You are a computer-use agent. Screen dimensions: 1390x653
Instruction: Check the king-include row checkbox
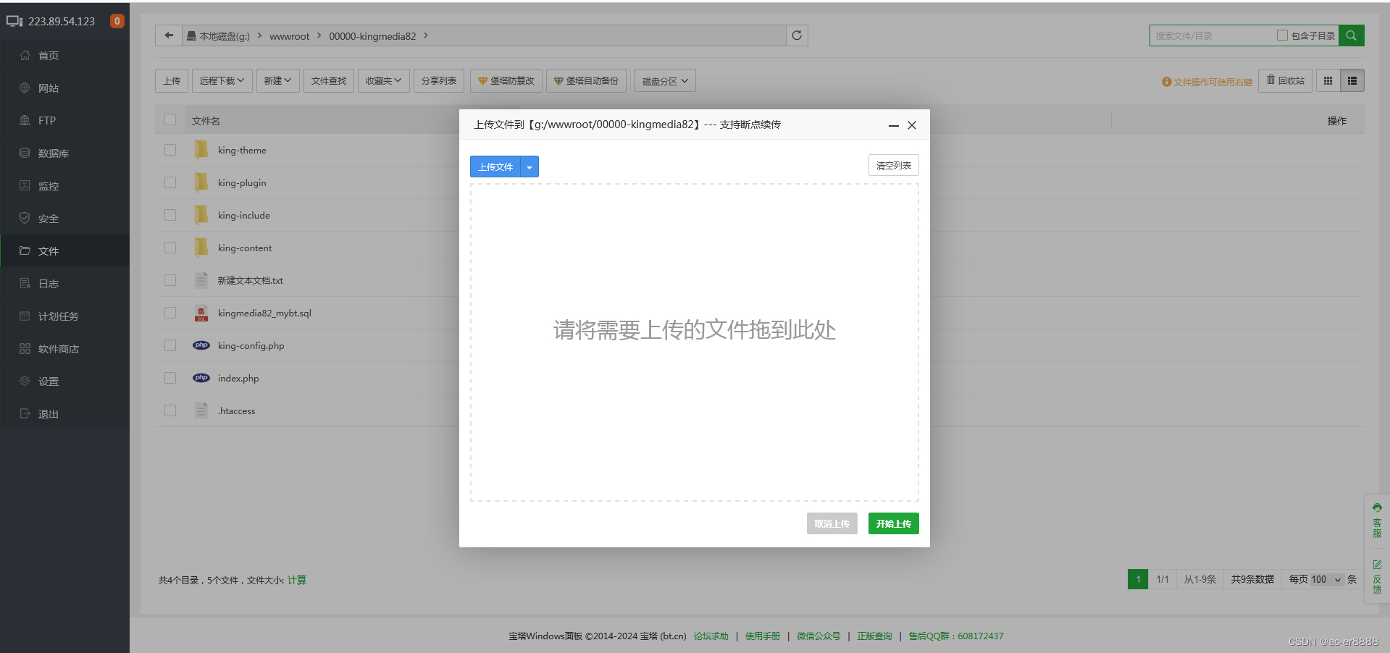[x=170, y=215]
